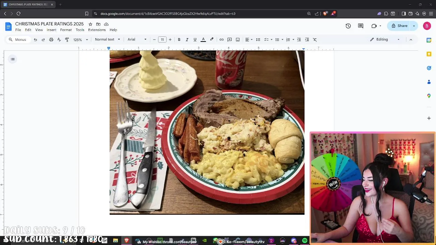Toggle bold formatting
Screen dimensions: 436x245
[x=179, y=39]
